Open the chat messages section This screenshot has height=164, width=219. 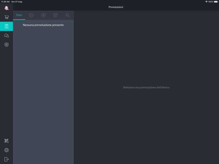pos(7,36)
